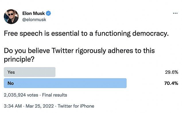Click the Yes option label
182x113 pixels.
click(x=11, y=72)
